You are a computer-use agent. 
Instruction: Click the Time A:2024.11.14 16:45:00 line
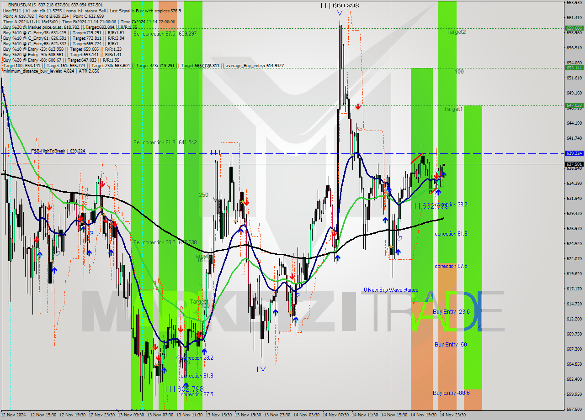pyautogui.click(x=89, y=22)
